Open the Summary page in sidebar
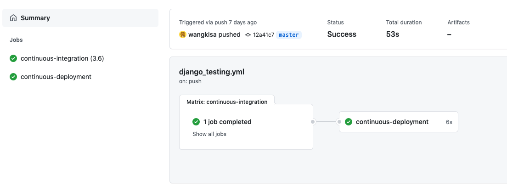 [x=35, y=18]
